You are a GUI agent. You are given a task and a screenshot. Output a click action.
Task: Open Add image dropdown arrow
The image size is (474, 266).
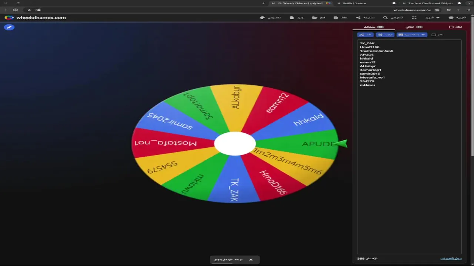[x=423, y=35]
